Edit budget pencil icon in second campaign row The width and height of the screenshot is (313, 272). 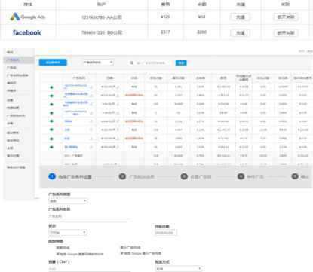118,96
